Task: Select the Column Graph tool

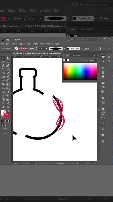Action: click(x=8, y=99)
